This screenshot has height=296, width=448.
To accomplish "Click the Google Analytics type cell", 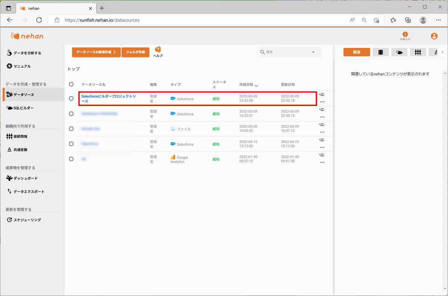I will pos(179,159).
